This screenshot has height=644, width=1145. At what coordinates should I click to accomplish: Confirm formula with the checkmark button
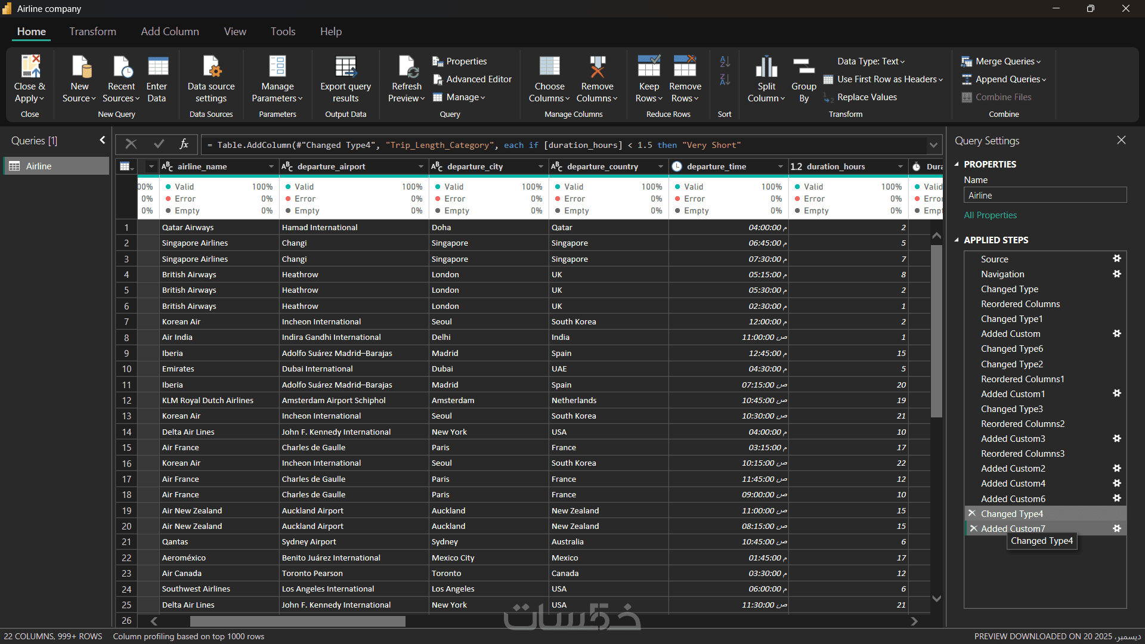(x=159, y=144)
